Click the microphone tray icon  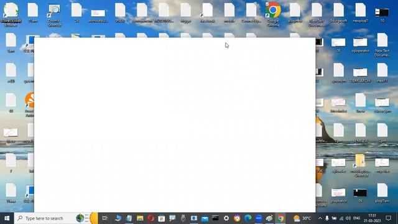coord(327,218)
